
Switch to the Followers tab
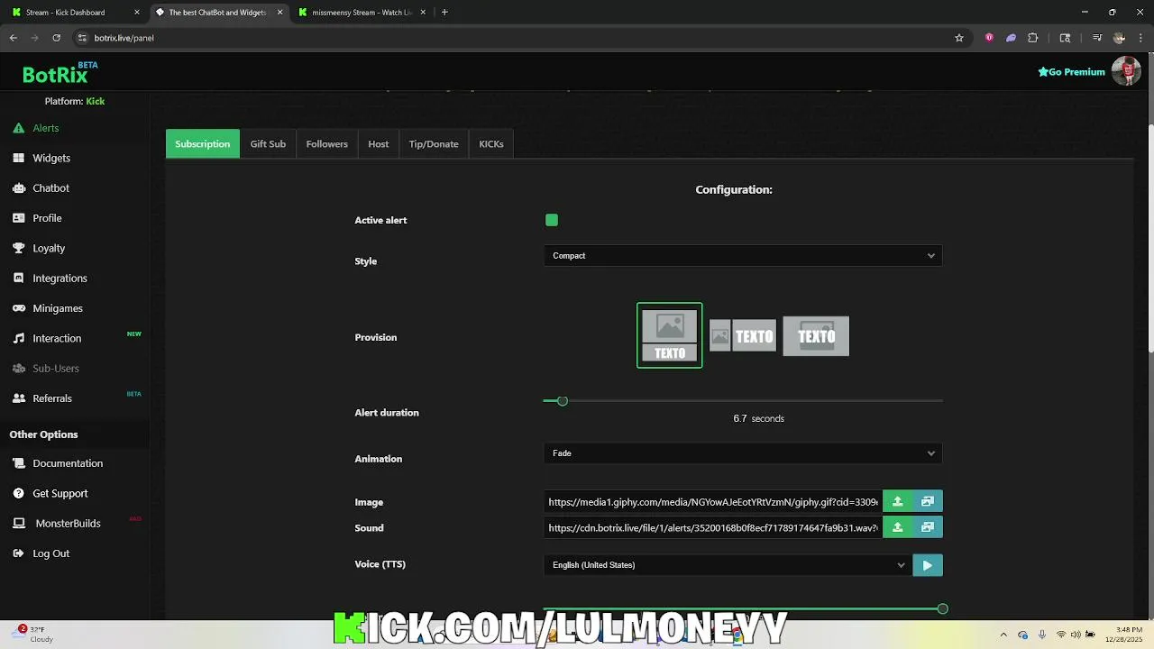tap(326, 144)
